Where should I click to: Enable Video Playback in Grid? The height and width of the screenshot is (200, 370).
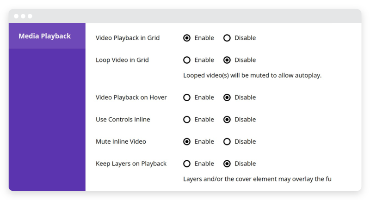(187, 38)
